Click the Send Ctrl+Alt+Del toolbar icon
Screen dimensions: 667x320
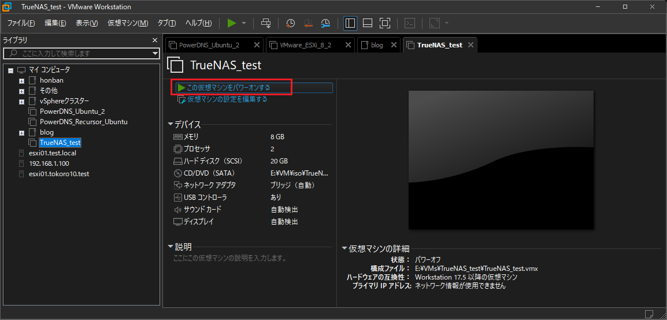[266, 23]
